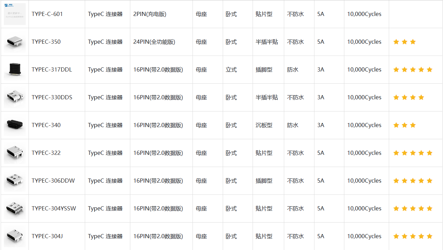Viewport: 443px width, 250px height.
Task: Open the TYPE-C-601 model link
Action: (x=47, y=14)
